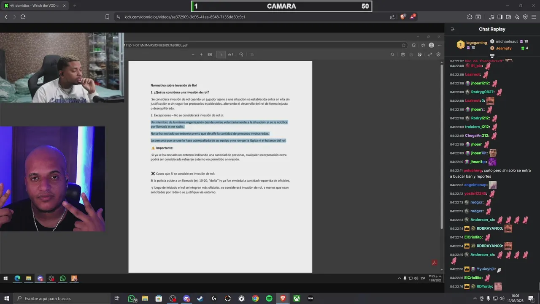Print the PDF document
This screenshot has height=304, width=540.
[403, 54]
